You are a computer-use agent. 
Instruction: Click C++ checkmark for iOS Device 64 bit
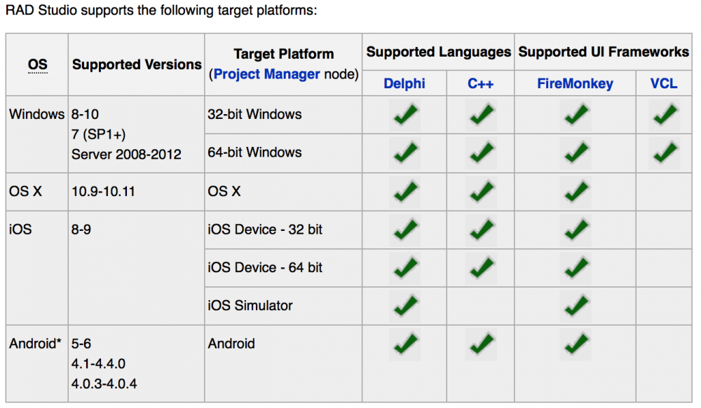481,268
